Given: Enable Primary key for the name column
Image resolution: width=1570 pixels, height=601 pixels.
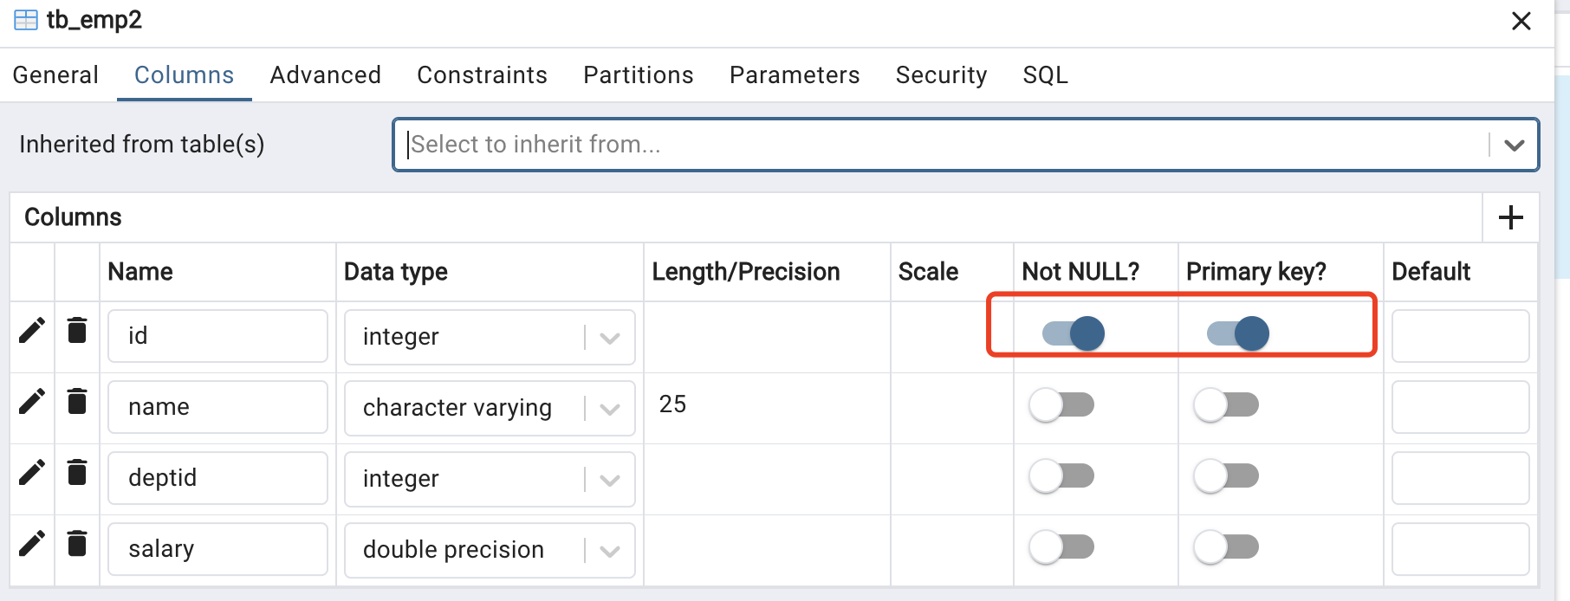Looking at the screenshot, I should tap(1226, 404).
